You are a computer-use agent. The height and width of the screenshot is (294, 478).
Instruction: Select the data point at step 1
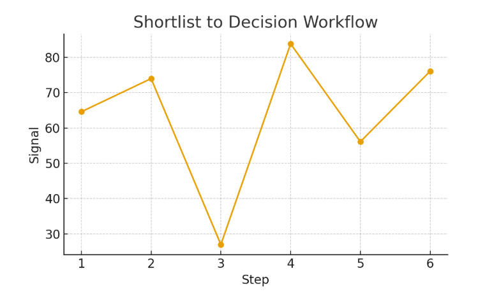(x=82, y=112)
